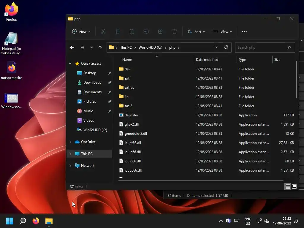Click the Share icon in toolbar
The height and width of the screenshot is (228, 304).
pyautogui.click(x=160, y=31)
